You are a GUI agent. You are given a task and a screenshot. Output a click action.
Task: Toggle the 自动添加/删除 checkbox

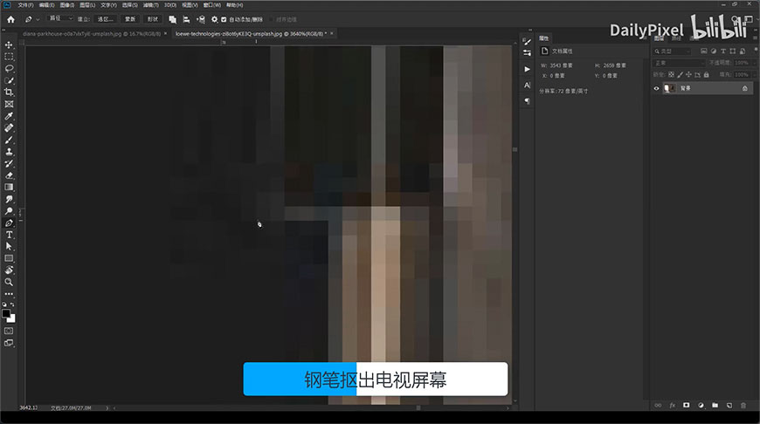[224, 19]
